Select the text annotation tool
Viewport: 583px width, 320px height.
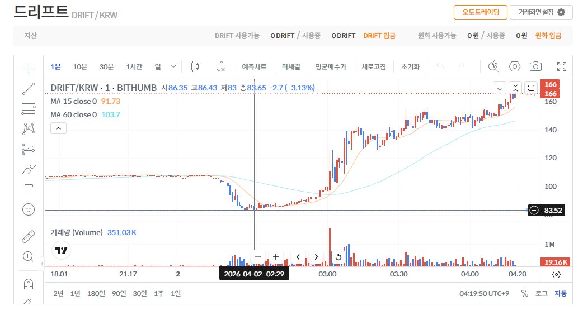click(x=29, y=189)
